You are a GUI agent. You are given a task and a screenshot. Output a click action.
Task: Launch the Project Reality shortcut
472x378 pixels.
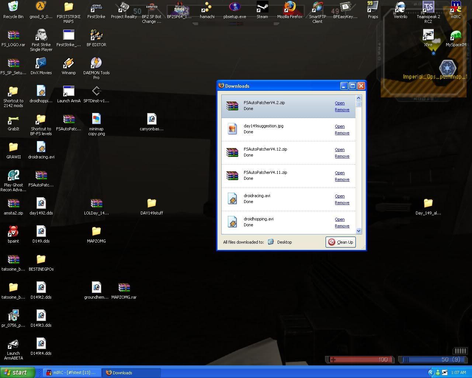point(124,10)
